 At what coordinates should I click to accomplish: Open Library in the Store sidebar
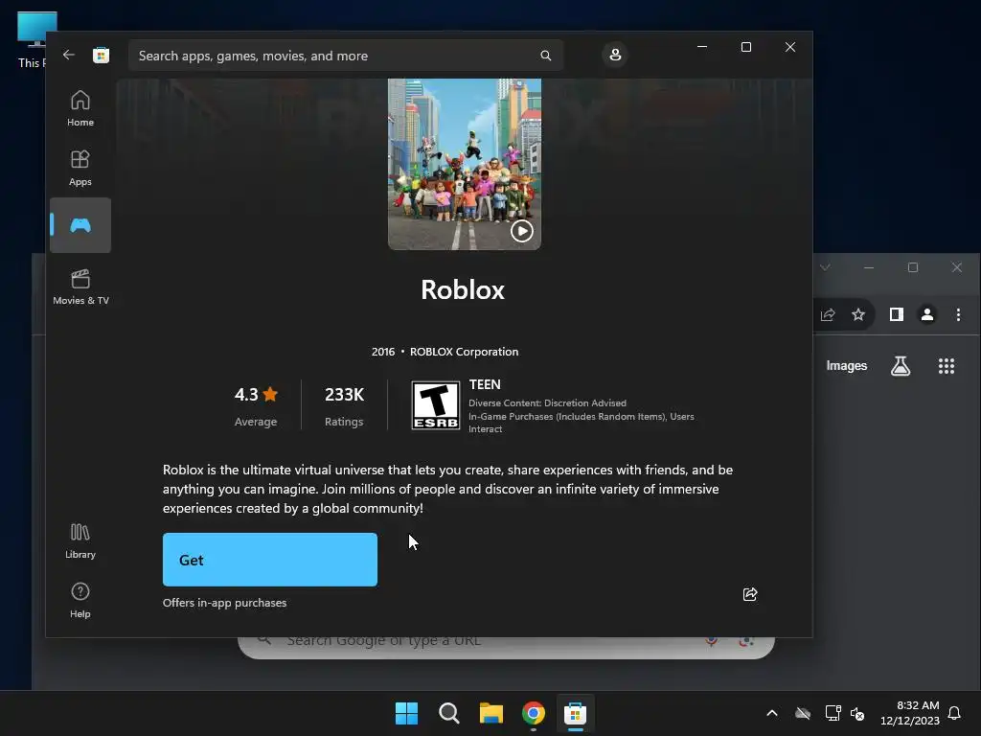(80, 541)
